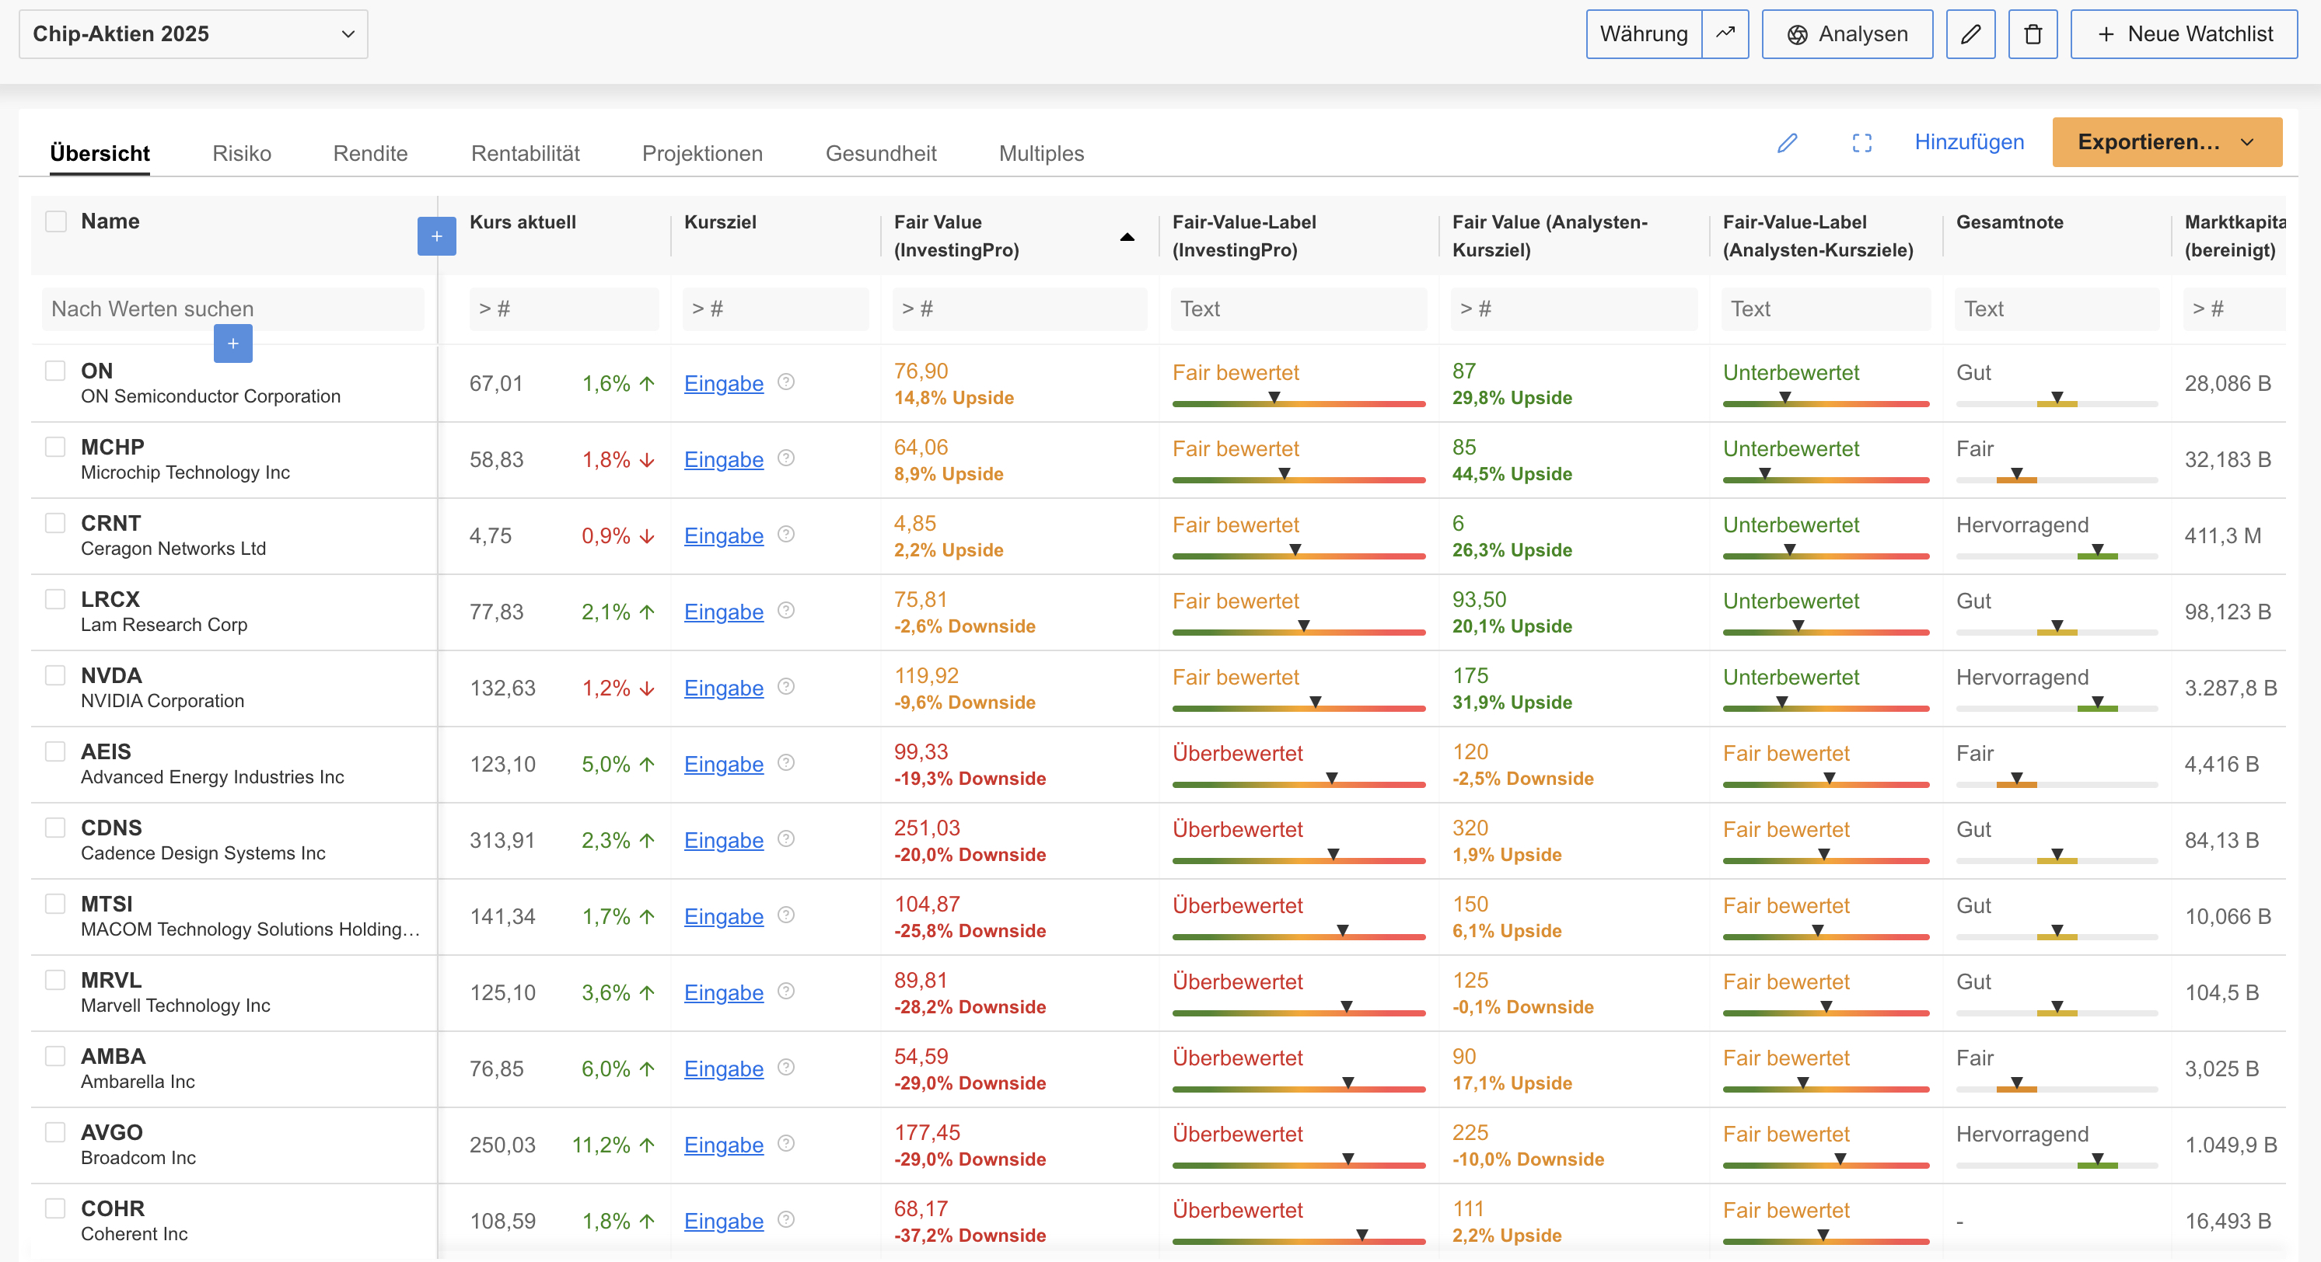The width and height of the screenshot is (2321, 1262).
Task: Click help icon next to Eingabe in CDNS row
Action: pos(785,838)
